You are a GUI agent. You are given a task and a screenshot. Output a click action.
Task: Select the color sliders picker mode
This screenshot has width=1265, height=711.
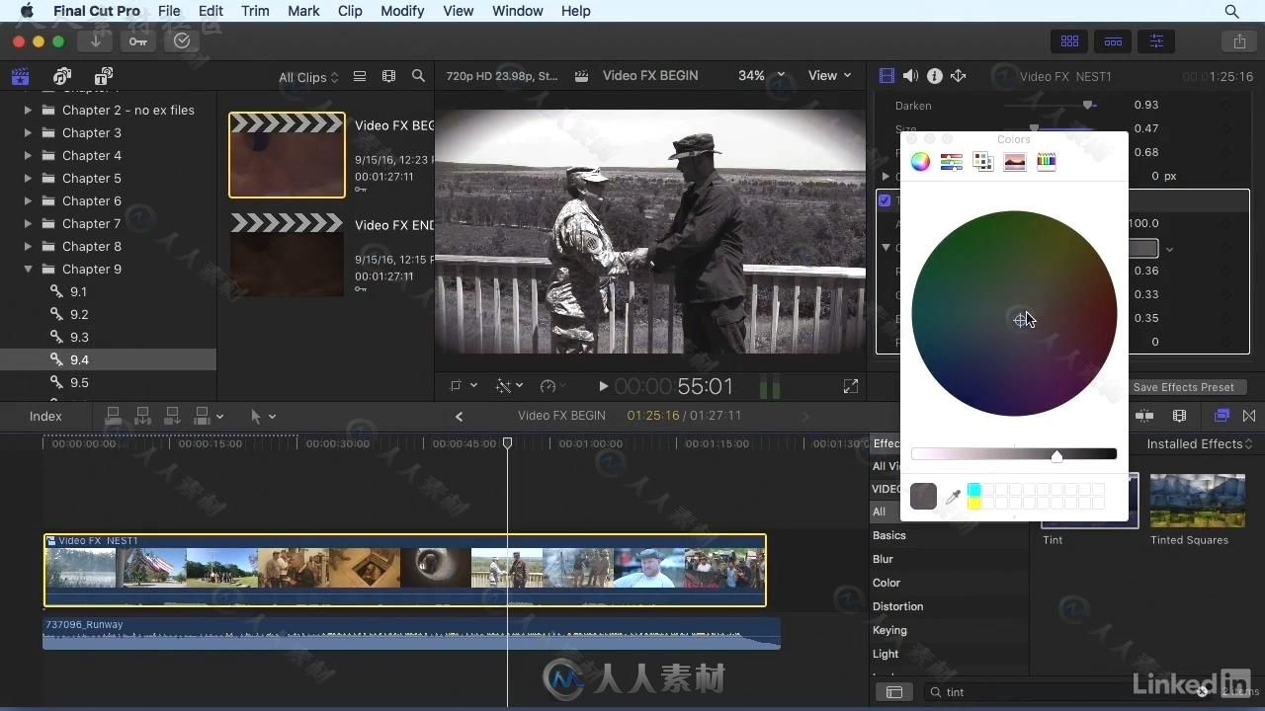pyautogui.click(x=952, y=162)
